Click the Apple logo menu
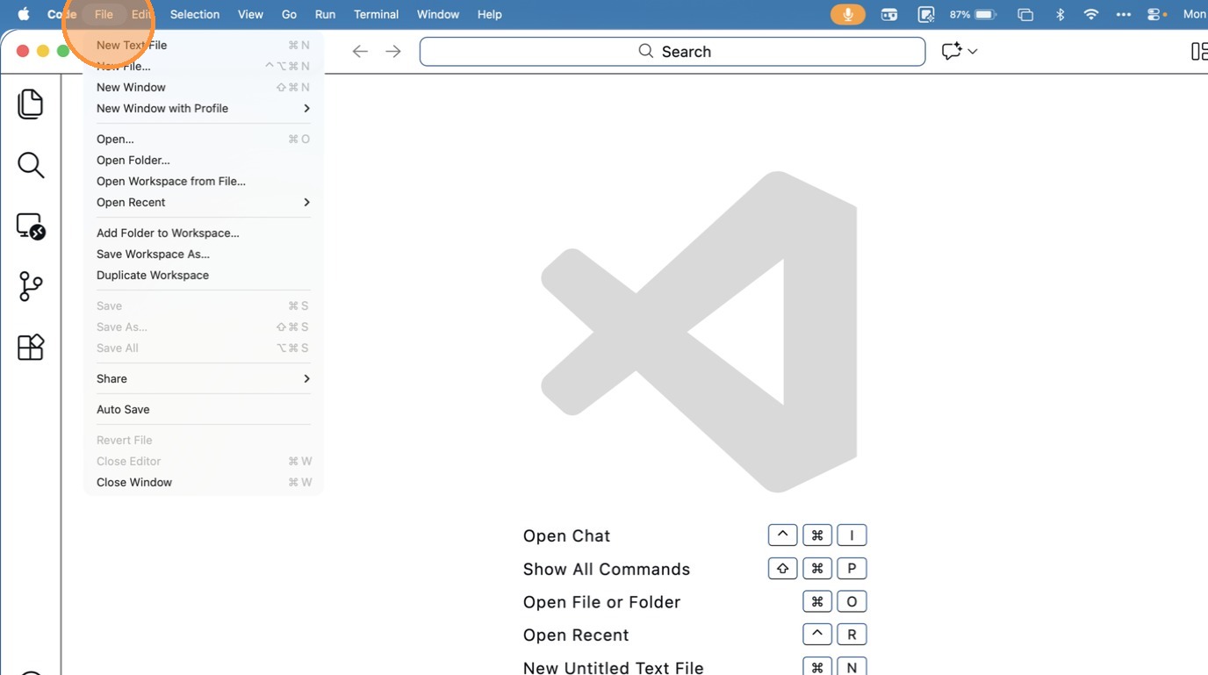Image resolution: width=1208 pixels, height=675 pixels. tap(24, 14)
